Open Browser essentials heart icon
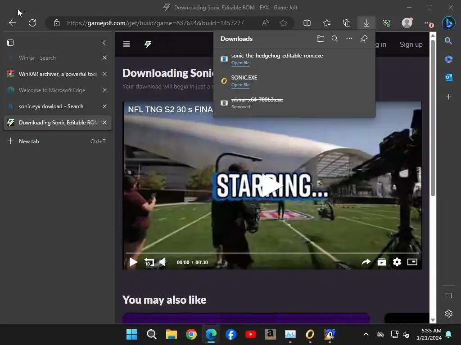The image size is (461, 345). [x=386, y=23]
